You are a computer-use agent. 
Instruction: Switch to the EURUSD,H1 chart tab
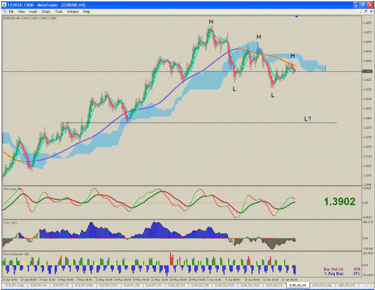[x=274, y=285]
